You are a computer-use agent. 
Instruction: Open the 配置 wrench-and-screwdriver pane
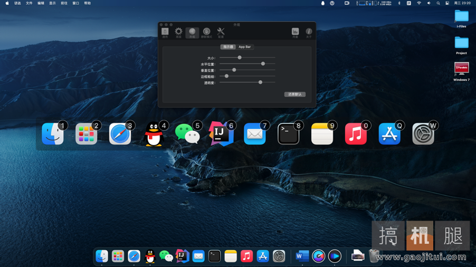click(x=221, y=33)
